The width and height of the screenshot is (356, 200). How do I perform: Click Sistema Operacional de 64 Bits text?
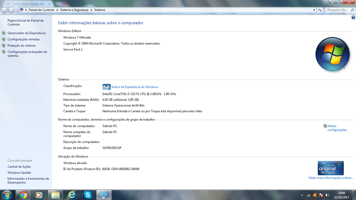(x=123, y=105)
